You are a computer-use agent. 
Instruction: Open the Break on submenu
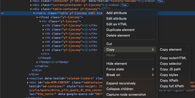[x=130, y=75]
